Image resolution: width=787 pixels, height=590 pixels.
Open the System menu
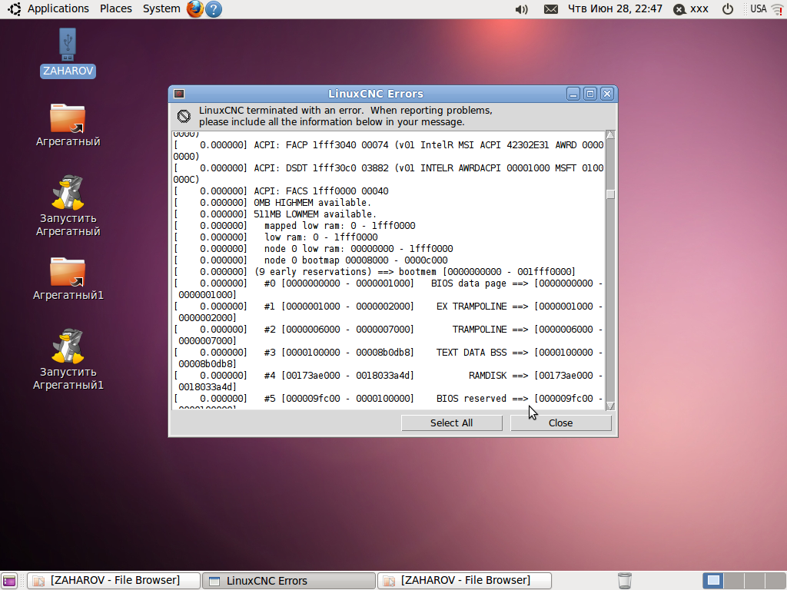161,8
